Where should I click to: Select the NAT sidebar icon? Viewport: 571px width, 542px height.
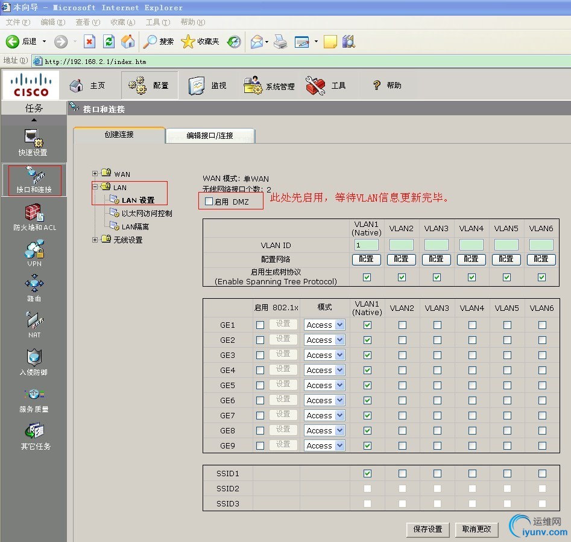pyautogui.click(x=34, y=320)
